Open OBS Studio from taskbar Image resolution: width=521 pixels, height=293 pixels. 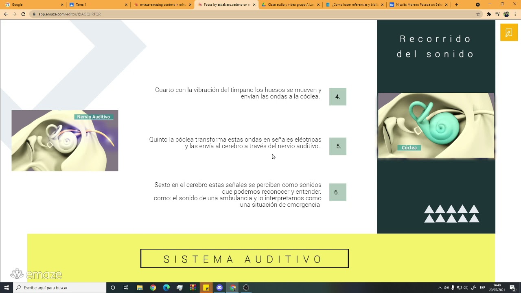[246, 288]
